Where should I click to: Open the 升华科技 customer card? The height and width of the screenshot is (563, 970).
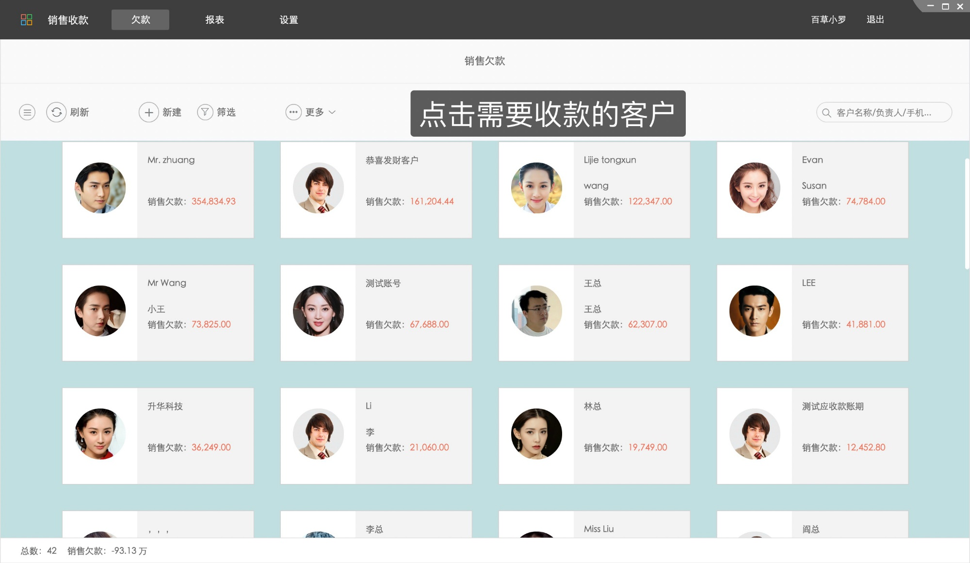(158, 435)
